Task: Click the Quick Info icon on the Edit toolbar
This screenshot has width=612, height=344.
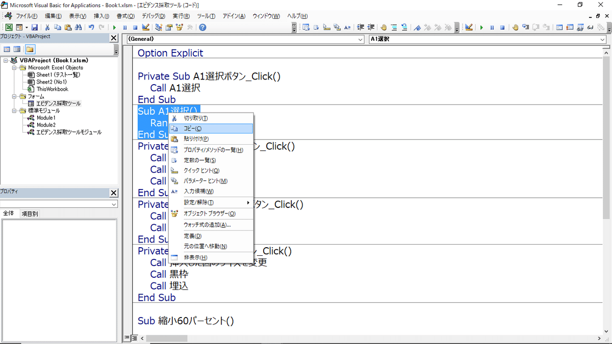Action: (327, 27)
